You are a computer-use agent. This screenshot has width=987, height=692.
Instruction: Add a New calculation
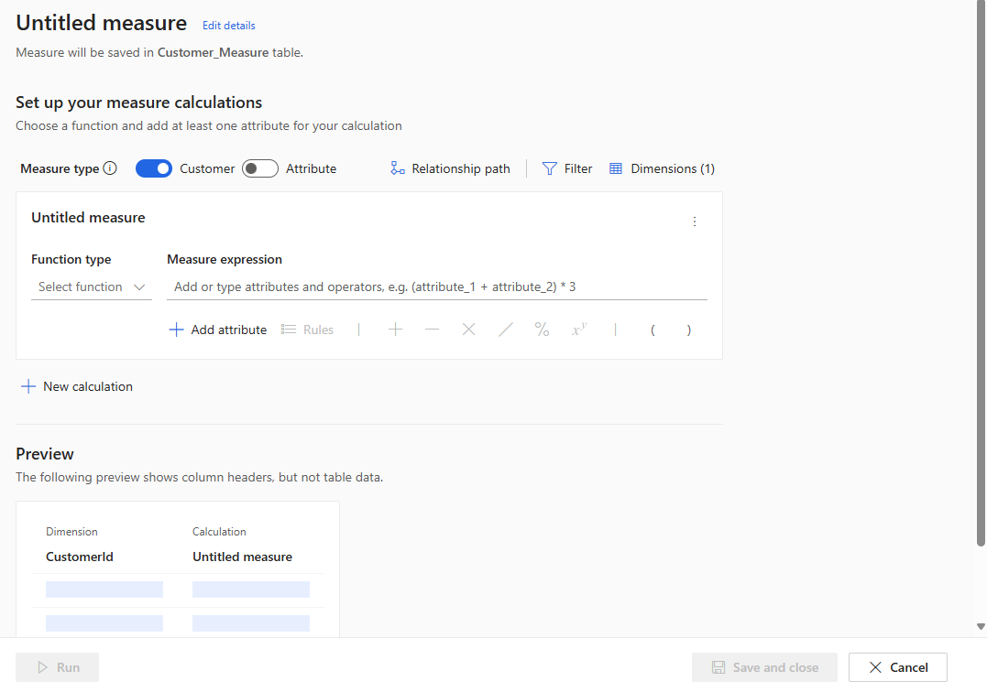coord(77,386)
